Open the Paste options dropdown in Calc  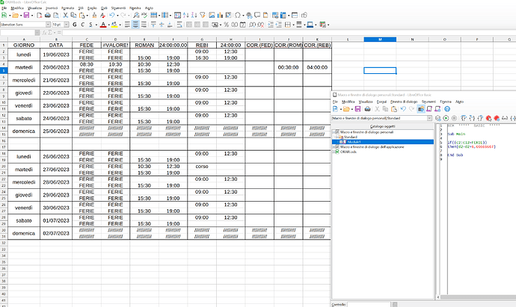[x=87, y=16]
